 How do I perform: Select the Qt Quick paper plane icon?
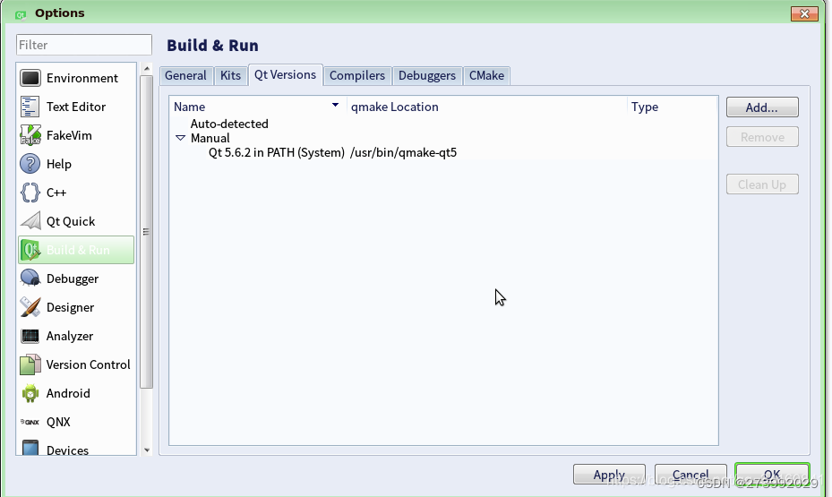(30, 221)
